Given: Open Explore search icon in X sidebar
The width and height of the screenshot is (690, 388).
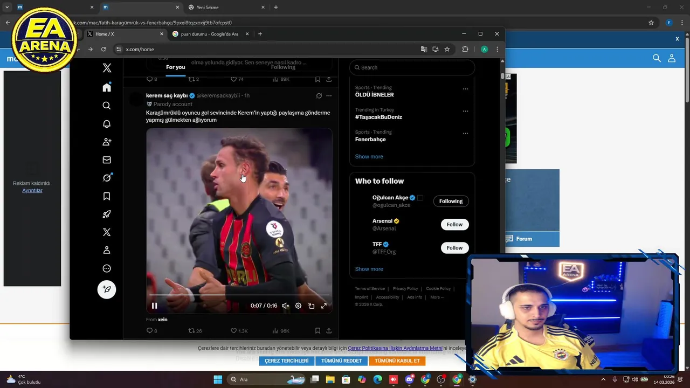Looking at the screenshot, I should point(107,106).
